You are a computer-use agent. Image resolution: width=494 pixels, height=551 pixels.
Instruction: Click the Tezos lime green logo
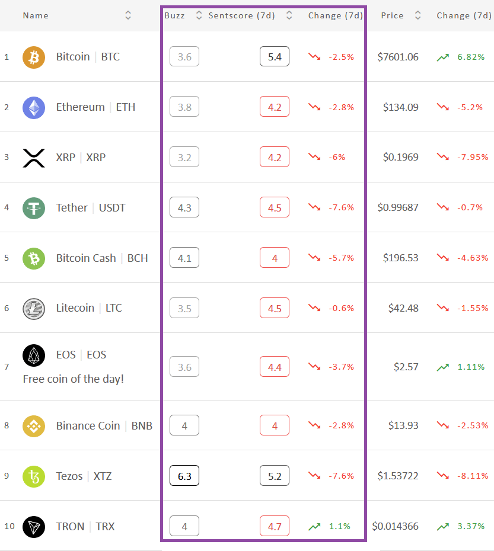(34, 476)
